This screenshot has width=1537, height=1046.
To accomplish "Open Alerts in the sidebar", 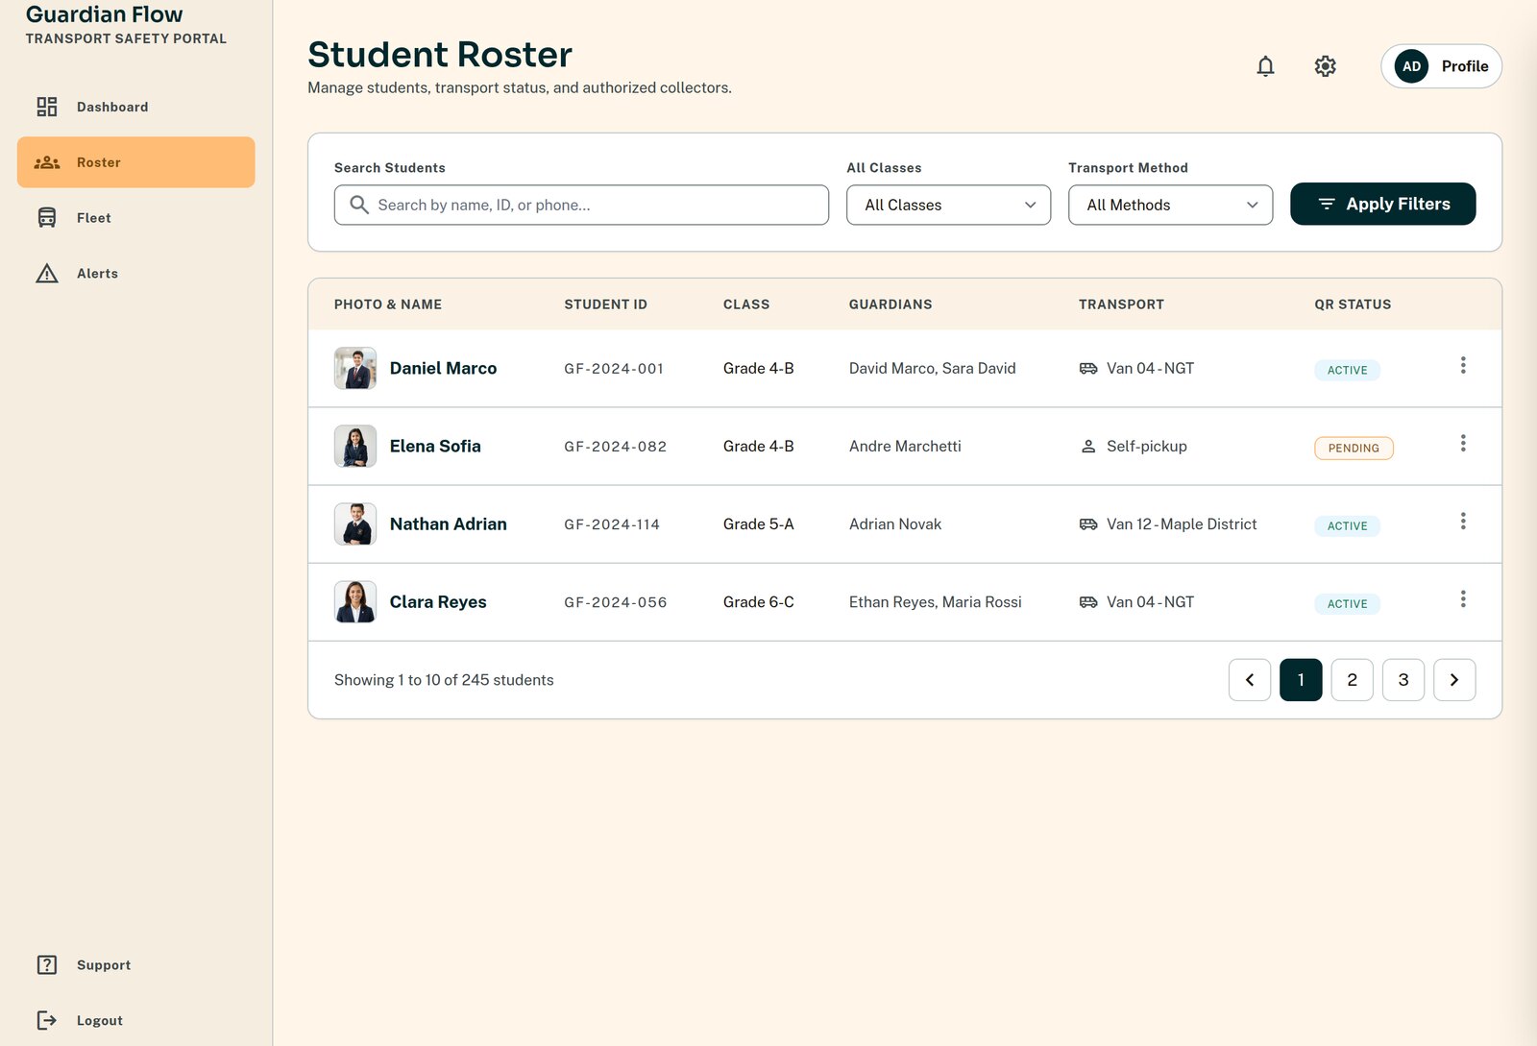I will point(135,274).
